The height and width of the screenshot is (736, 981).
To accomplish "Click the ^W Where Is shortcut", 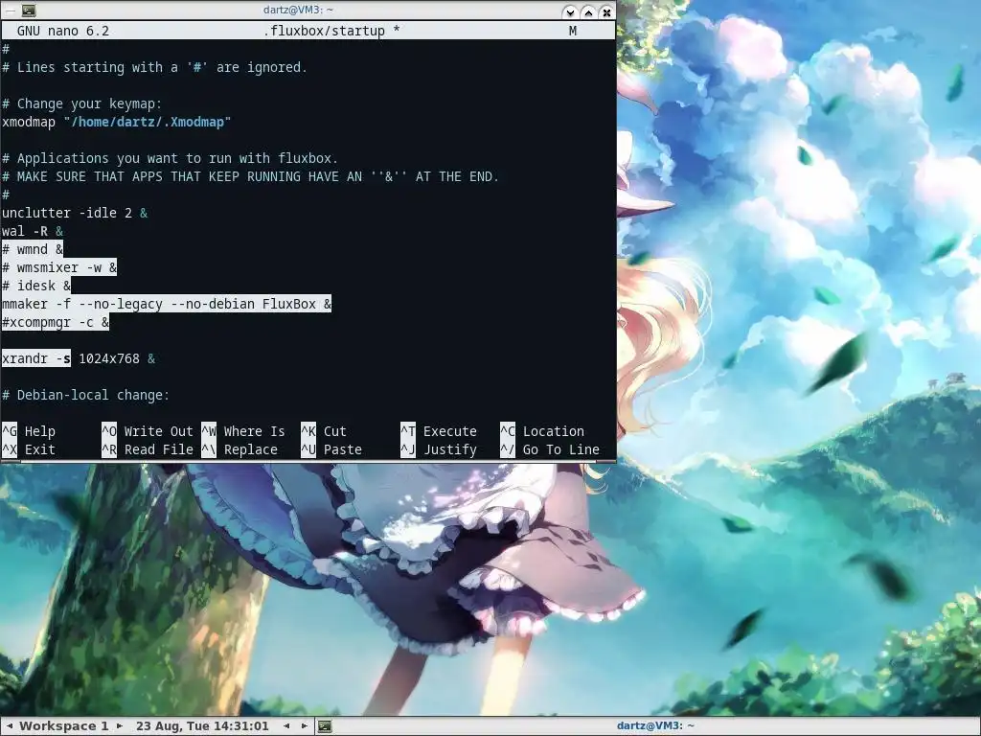I will click(x=243, y=431).
